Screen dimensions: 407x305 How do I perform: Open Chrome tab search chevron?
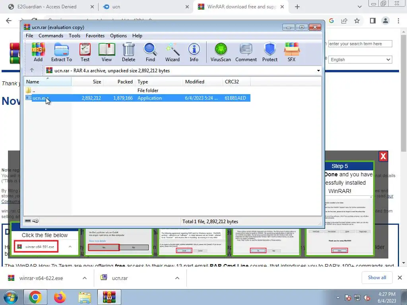coord(359,7)
